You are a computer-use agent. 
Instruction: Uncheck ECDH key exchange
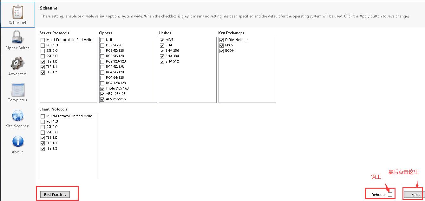coord(221,51)
